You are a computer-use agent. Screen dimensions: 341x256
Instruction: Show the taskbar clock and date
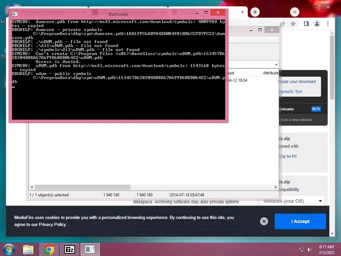(x=326, y=250)
